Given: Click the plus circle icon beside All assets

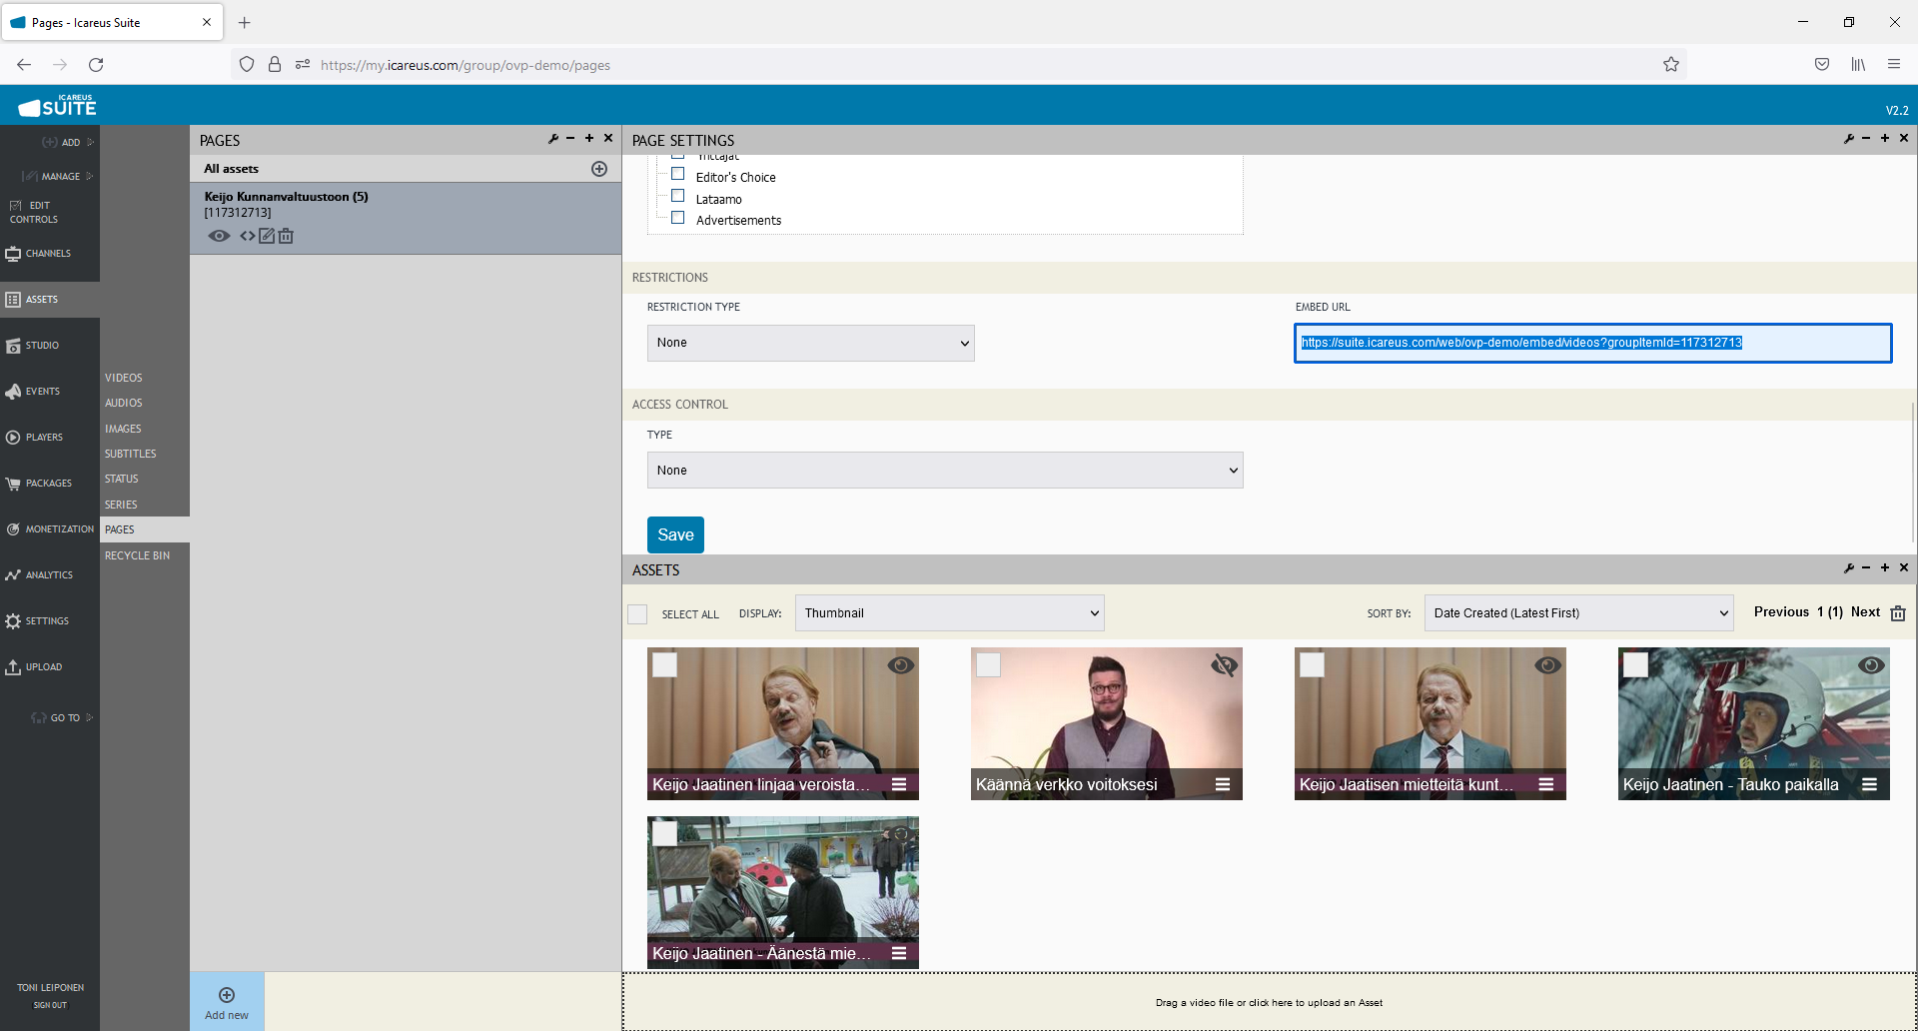Looking at the screenshot, I should (x=599, y=169).
